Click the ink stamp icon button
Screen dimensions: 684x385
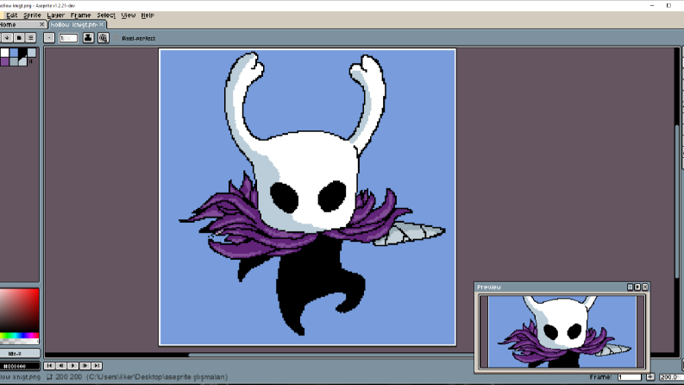(89, 38)
